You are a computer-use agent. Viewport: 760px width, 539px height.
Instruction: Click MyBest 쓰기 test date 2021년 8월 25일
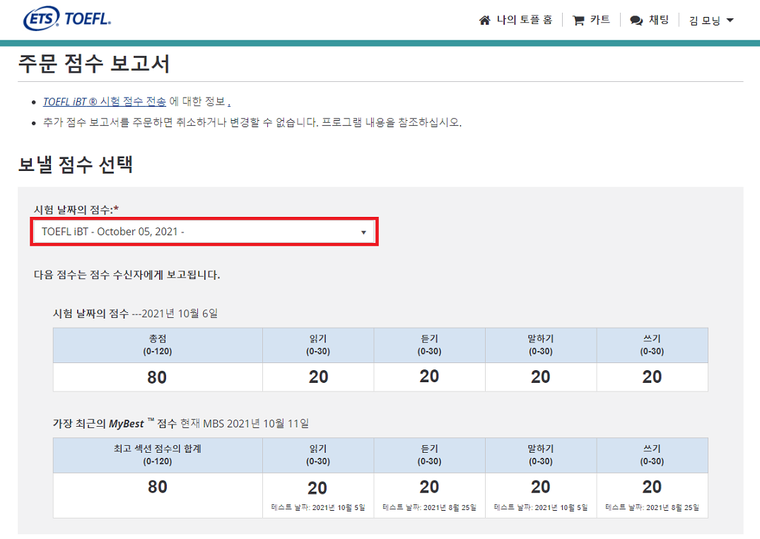point(653,507)
